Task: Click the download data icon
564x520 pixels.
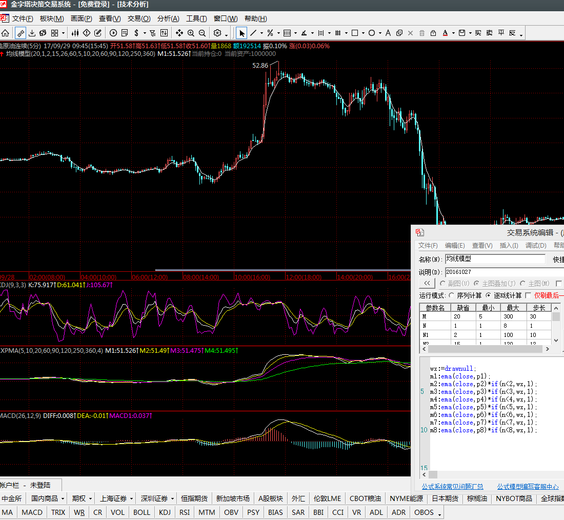Action: (x=32, y=33)
